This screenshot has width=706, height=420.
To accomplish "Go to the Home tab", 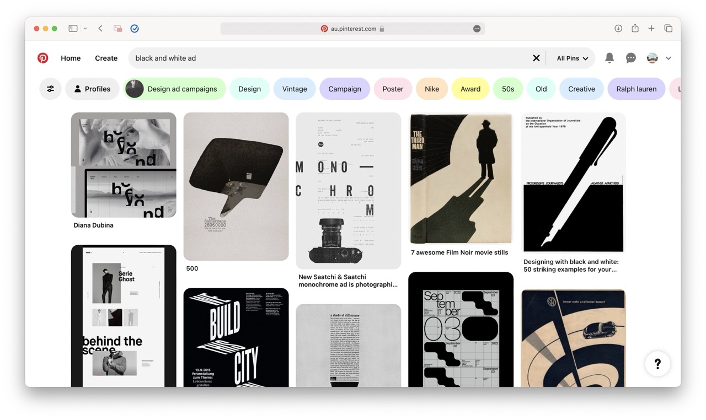I will click(71, 58).
